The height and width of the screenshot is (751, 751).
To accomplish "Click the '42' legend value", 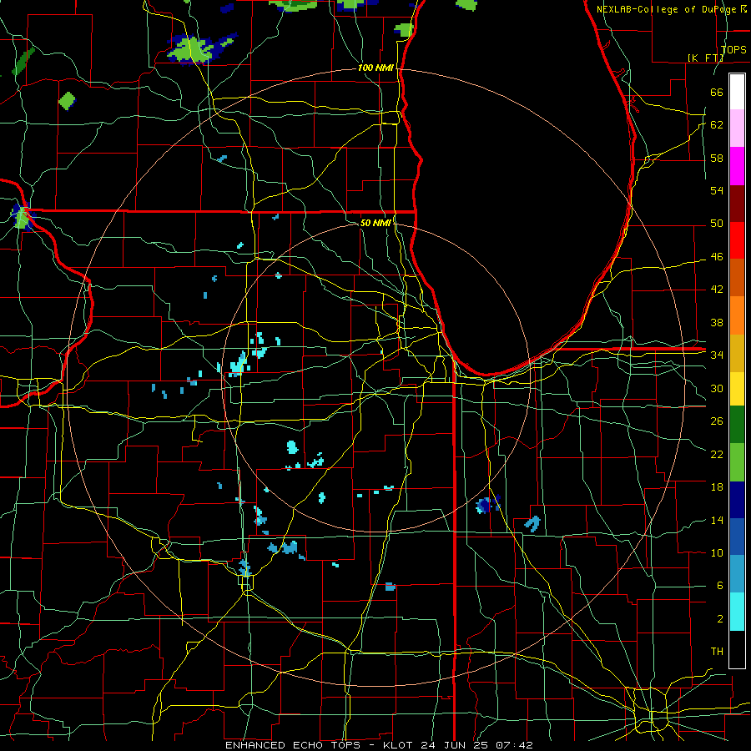I will [x=717, y=290].
